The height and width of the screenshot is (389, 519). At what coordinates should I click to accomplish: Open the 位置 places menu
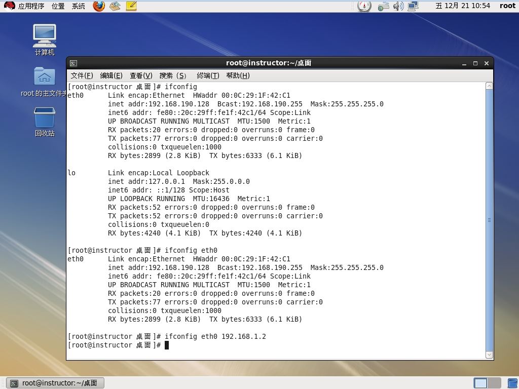pos(58,6)
